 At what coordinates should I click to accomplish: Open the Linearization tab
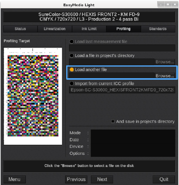55,29
